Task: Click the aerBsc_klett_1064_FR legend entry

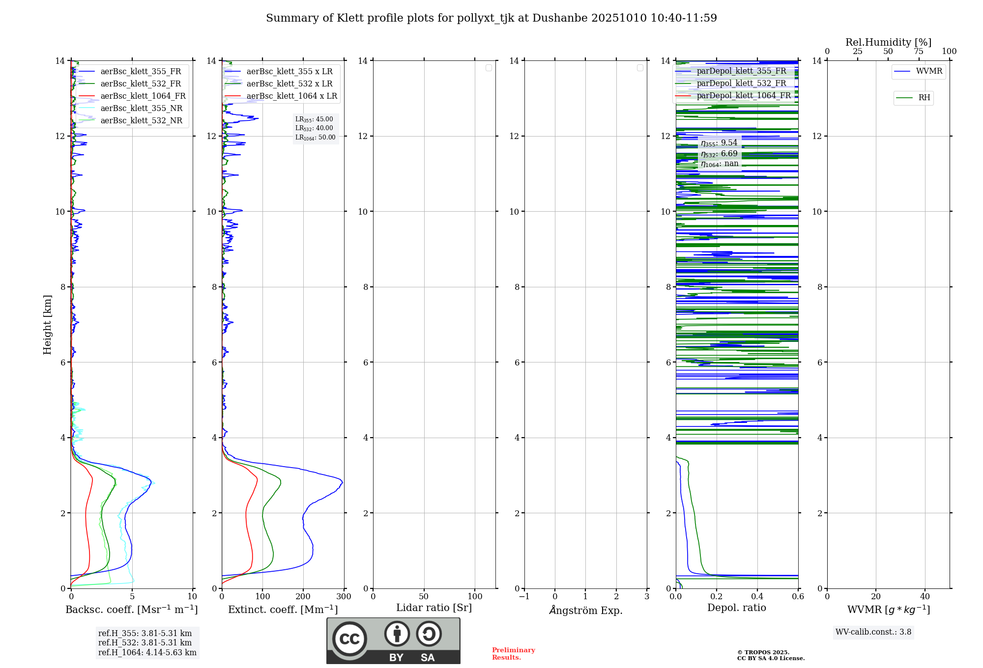Action: coord(143,96)
